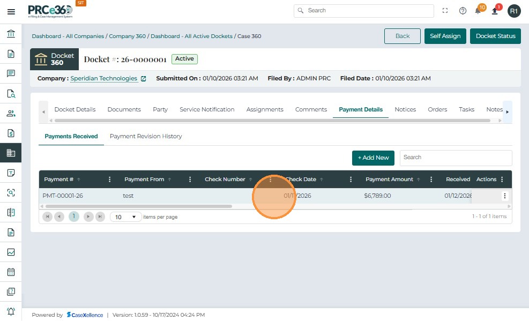529x321 pixels.
Task: Go to Dashboard - All Companies breadcrumb
Action: (x=68, y=36)
